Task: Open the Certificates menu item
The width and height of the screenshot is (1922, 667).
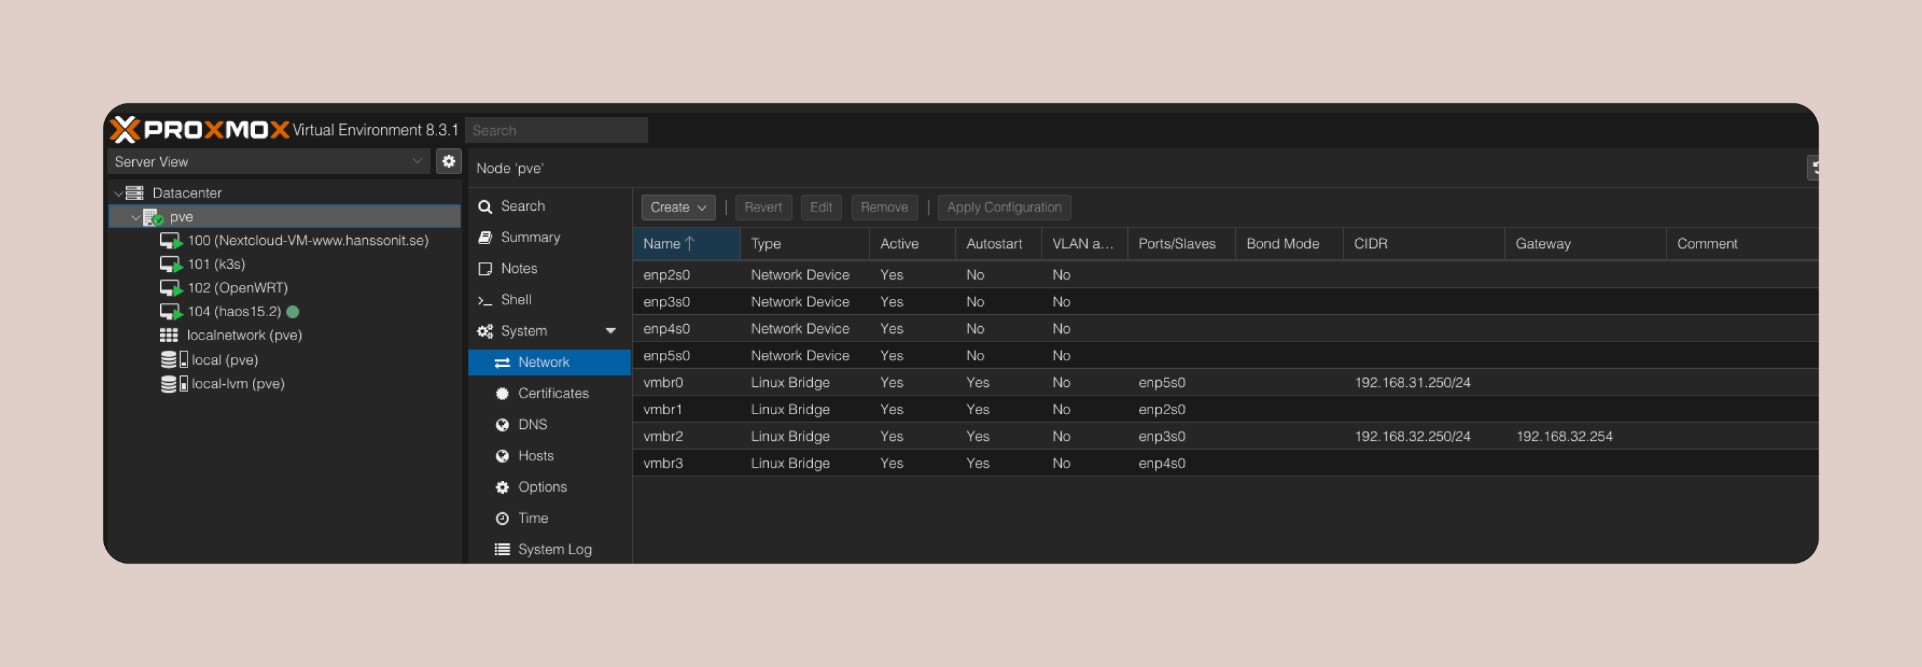Action: [x=550, y=394]
